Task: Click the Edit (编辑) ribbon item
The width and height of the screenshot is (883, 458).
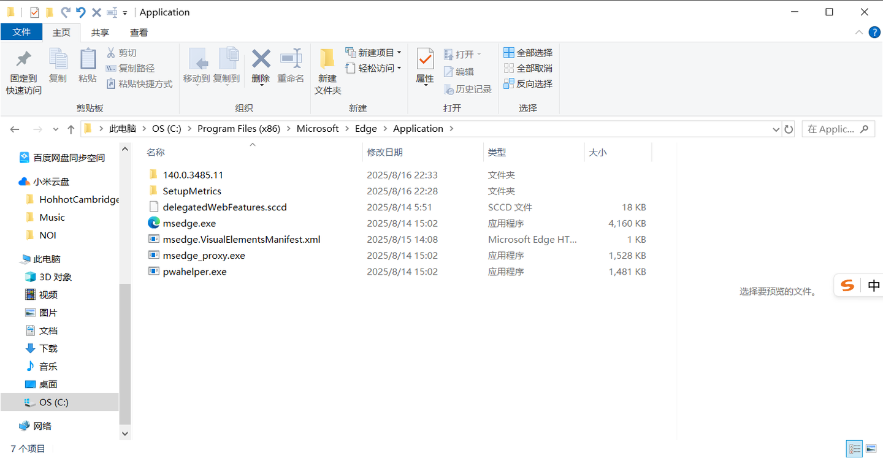Action: pyautogui.click(x=459, y=72)
